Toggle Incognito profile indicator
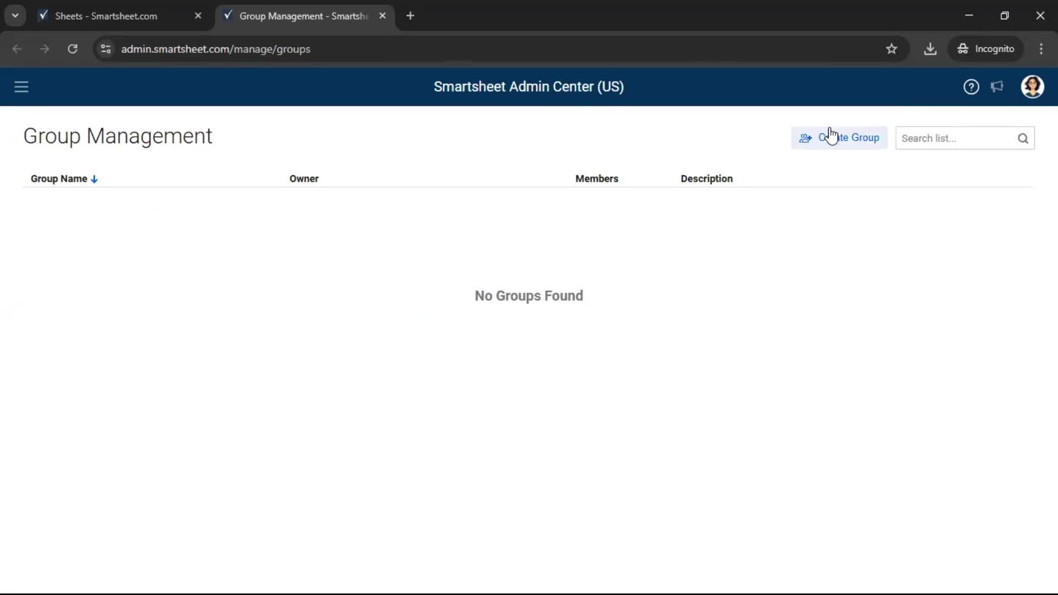1058x595 pixels. (986, 48)
